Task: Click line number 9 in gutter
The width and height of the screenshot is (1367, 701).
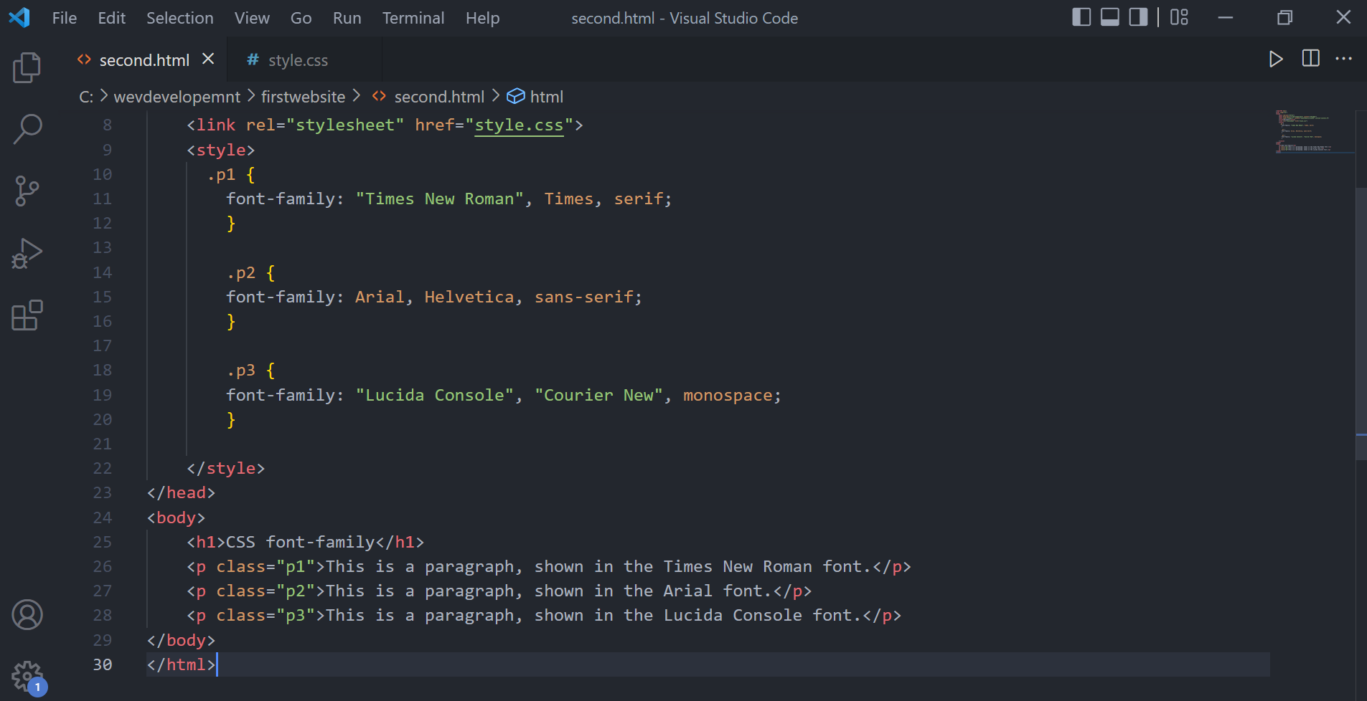Action: [107, 150]
